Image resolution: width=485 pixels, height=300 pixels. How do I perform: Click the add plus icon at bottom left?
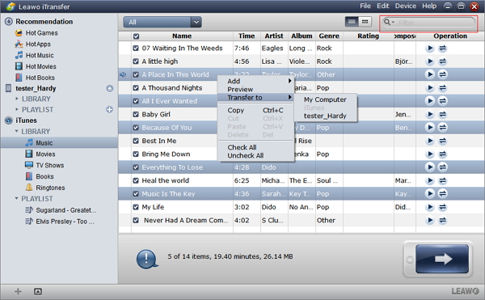18,291
